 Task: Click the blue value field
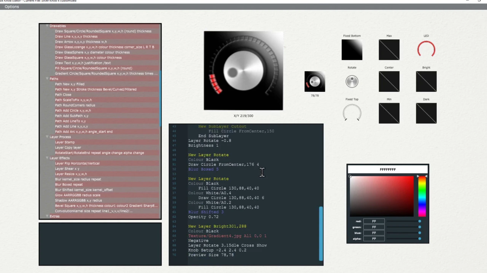374,233
